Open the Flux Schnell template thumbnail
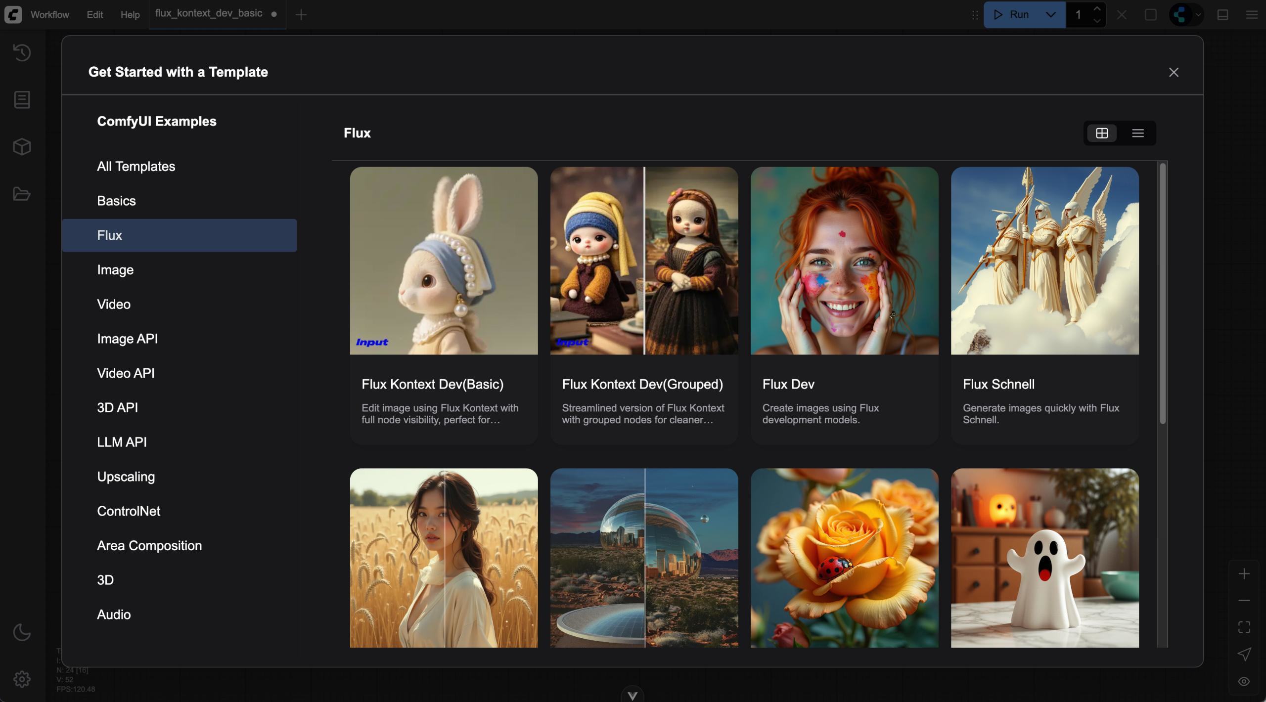The image size is (1266, 702). tap(1044, 261)
